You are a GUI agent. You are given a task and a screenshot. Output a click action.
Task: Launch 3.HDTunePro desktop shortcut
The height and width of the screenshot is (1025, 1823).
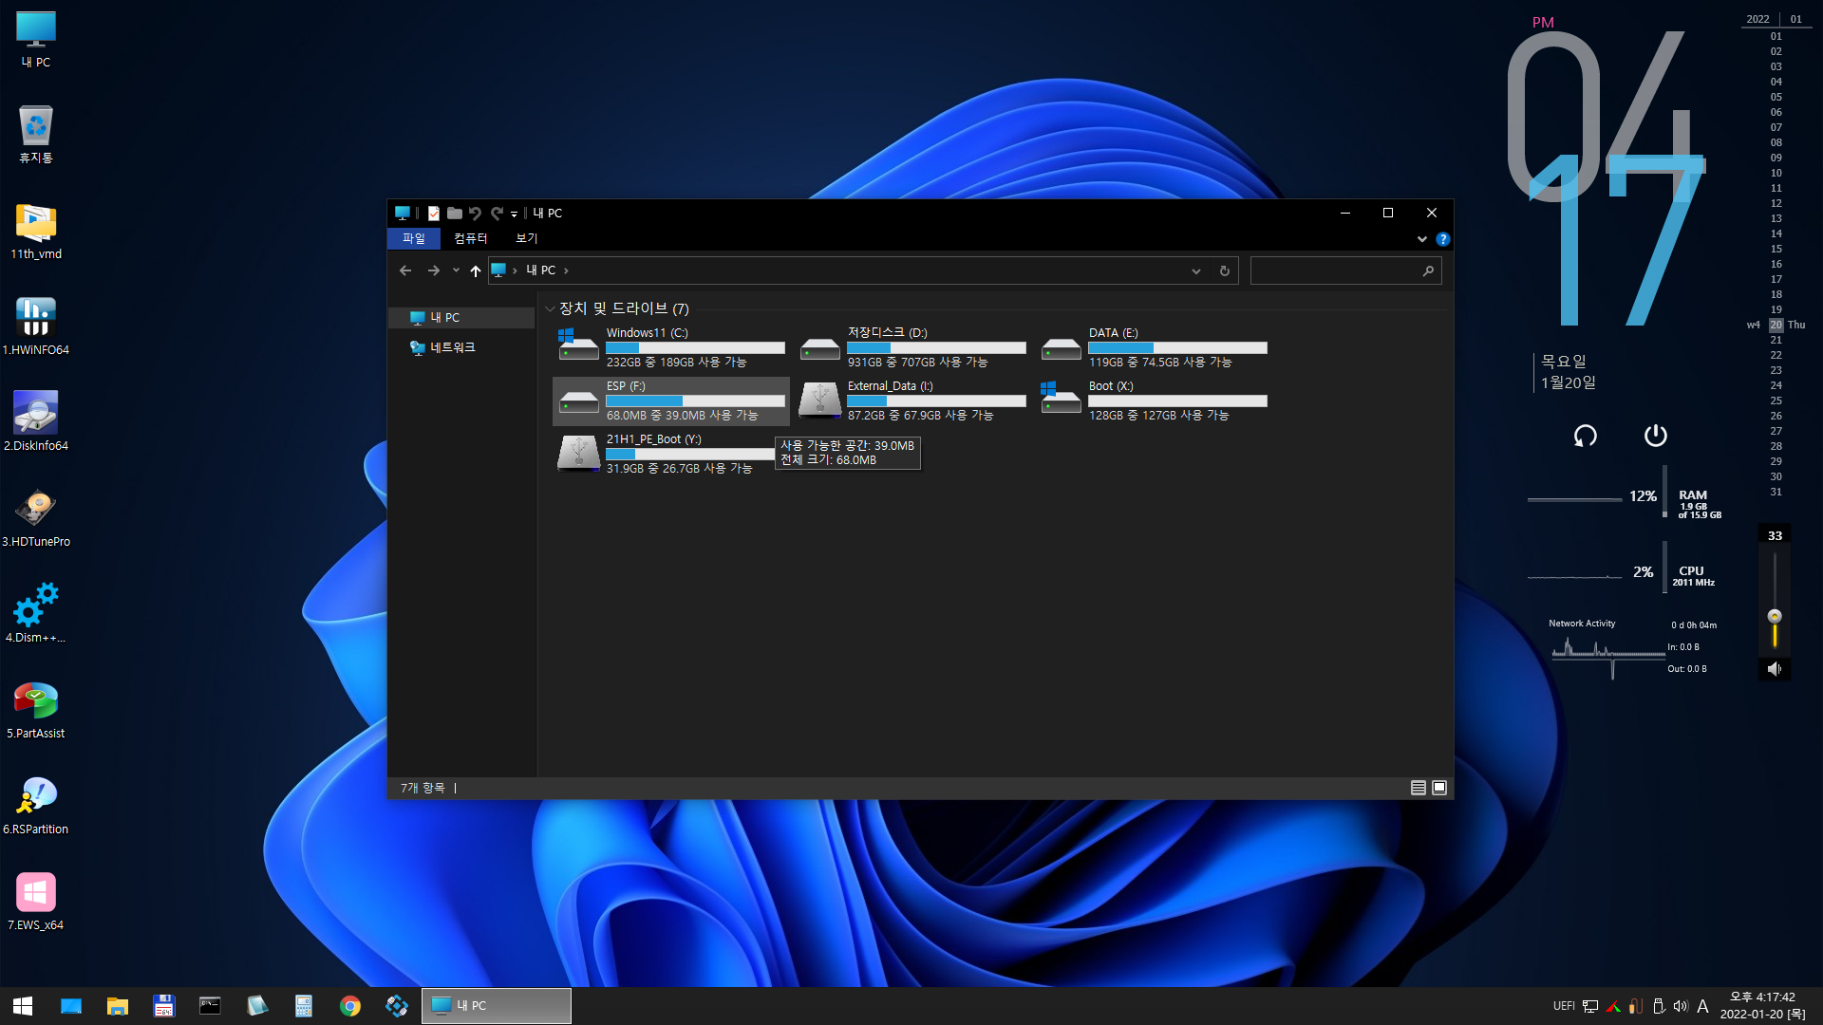(x=36, y=518)
